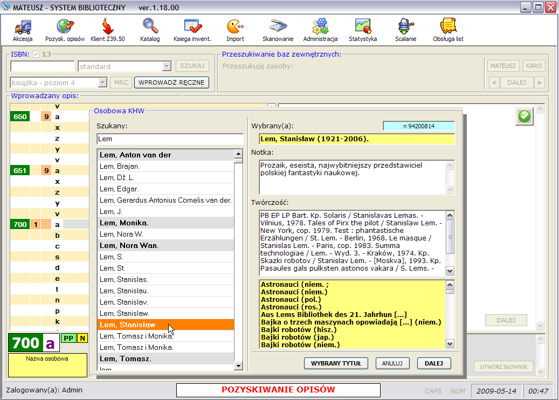This screenshot has height=400, width=559.
Task: Toggle the ISBN 13 checkbox
Action: coord(36,54)
